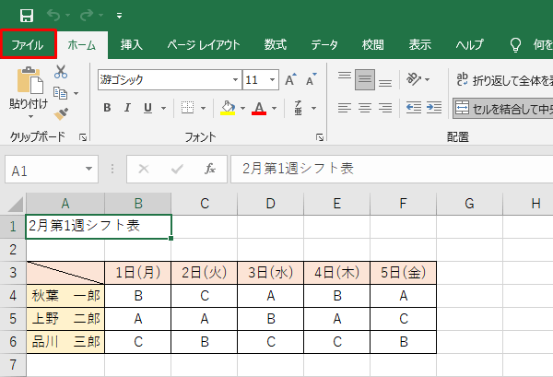553x377 pixels.
Task: Expand underline style dropdown arrow
Action: (163, 108)
